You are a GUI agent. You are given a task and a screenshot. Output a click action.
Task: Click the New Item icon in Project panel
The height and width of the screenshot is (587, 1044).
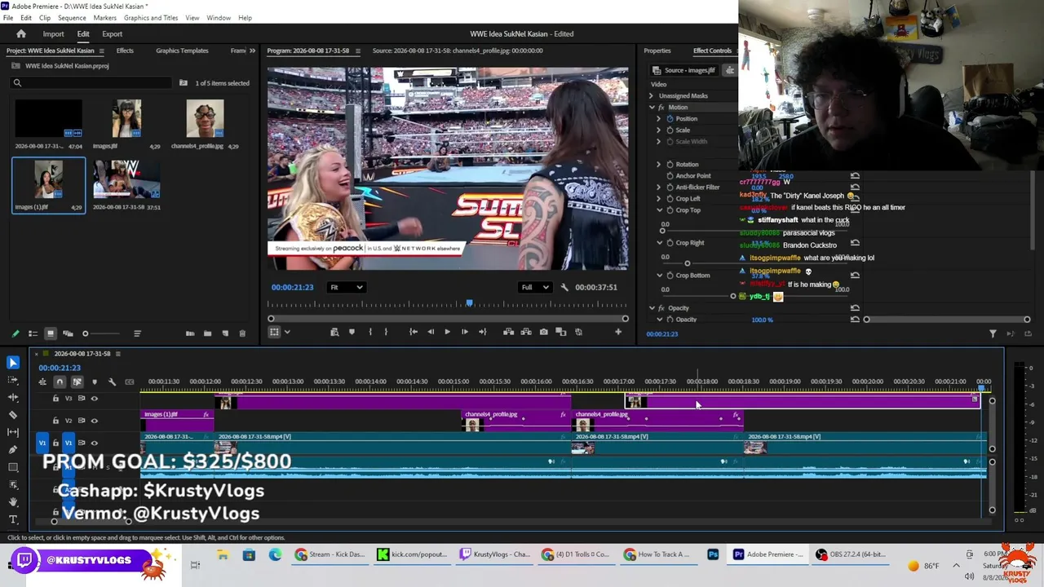pyautogui.click(x=225, y=333)
